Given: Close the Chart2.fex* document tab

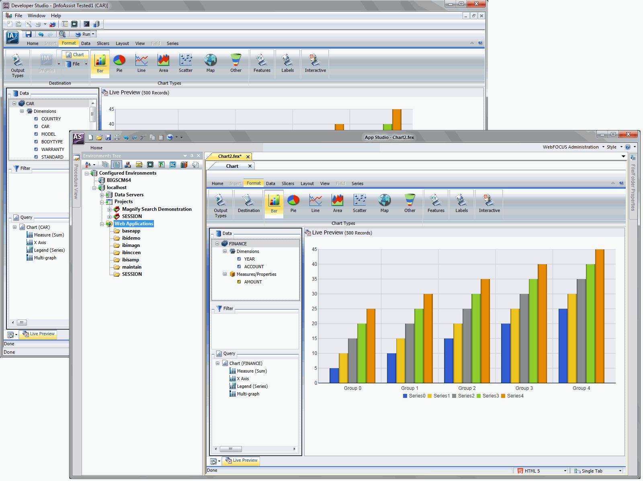Looking at the screenshot, I should 248,157.
